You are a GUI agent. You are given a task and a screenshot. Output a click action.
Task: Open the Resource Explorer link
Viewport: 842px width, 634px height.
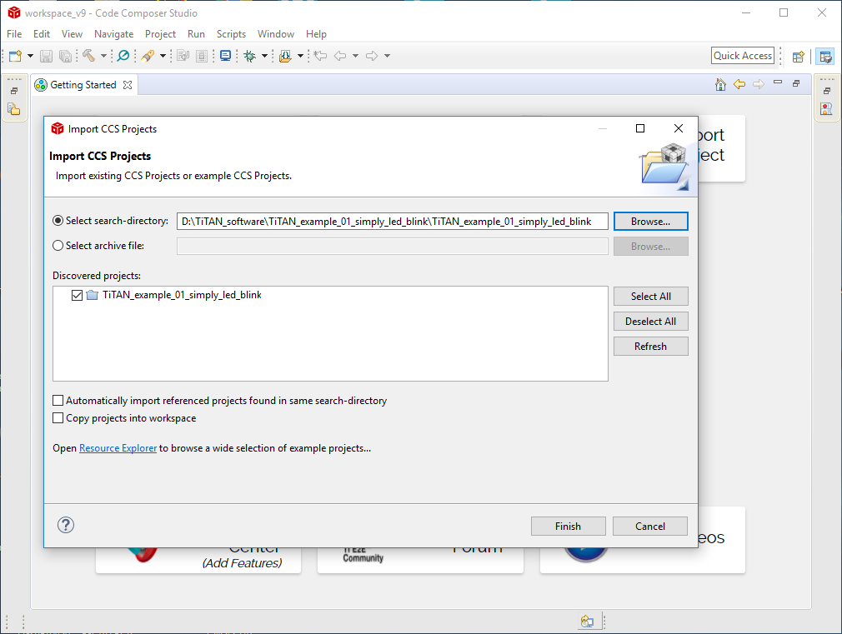[x=118, y=447]
